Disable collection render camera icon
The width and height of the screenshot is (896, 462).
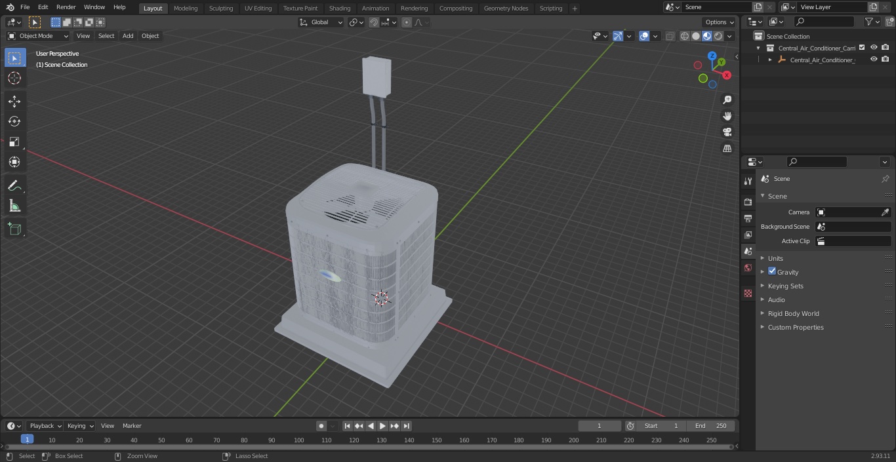[x=886, y=47]
